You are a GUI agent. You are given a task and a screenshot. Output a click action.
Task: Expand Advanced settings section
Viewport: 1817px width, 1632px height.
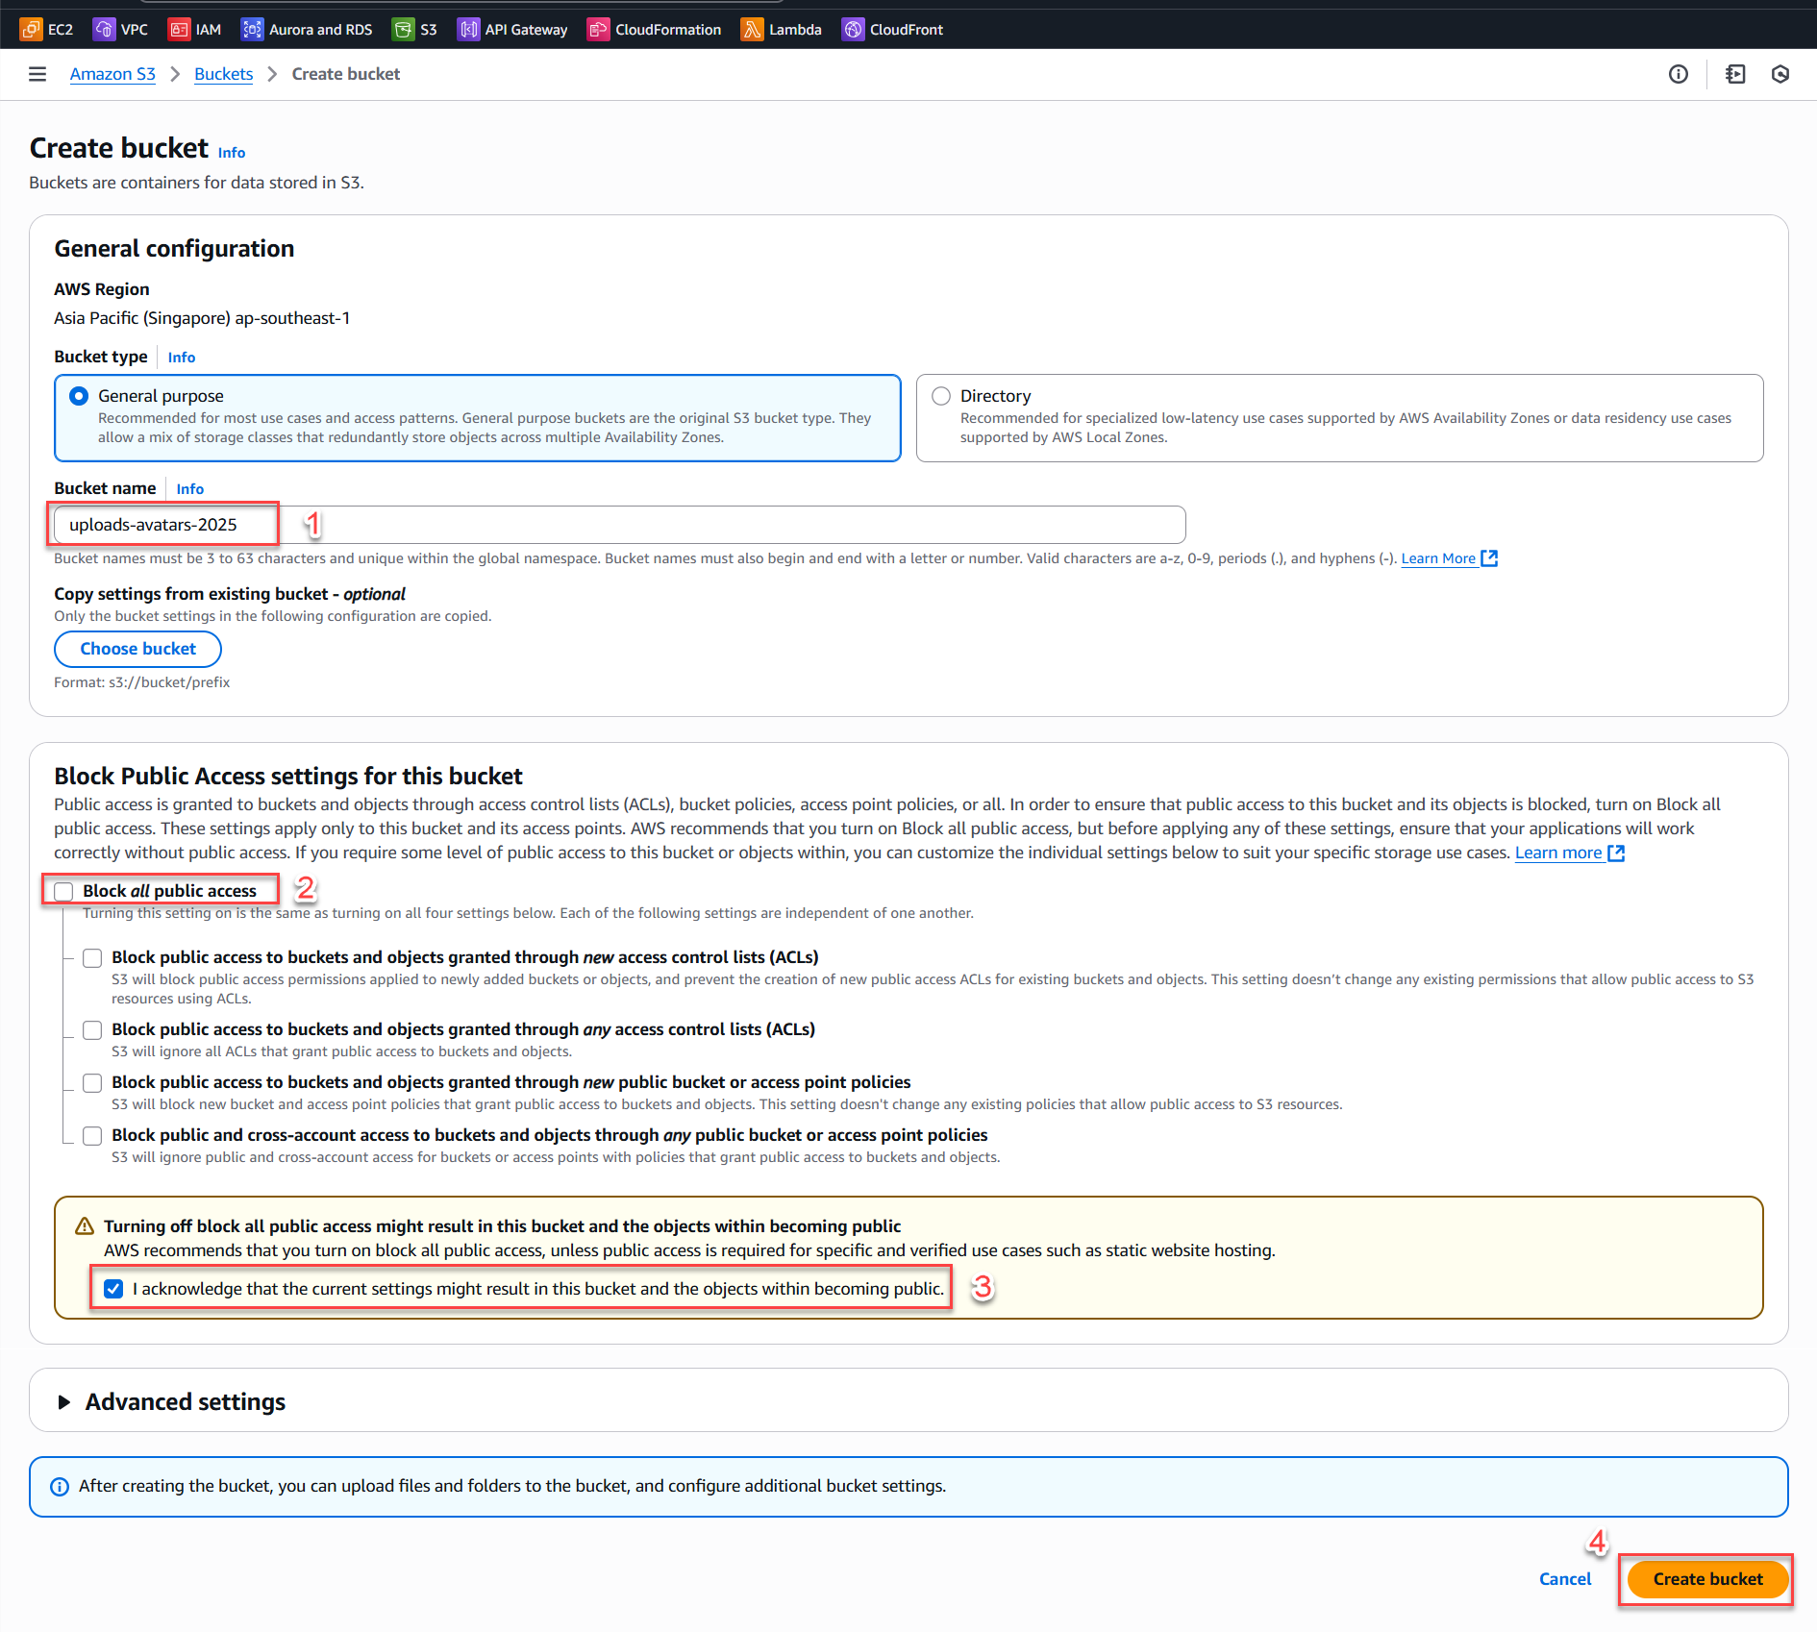point(64,1402)
